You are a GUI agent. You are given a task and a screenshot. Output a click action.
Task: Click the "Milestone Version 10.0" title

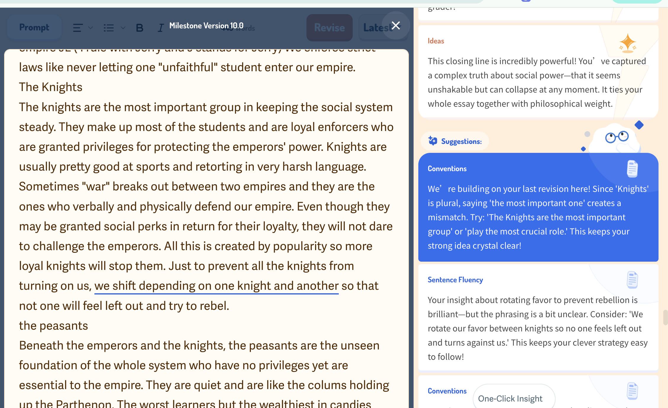coord(206,26)
